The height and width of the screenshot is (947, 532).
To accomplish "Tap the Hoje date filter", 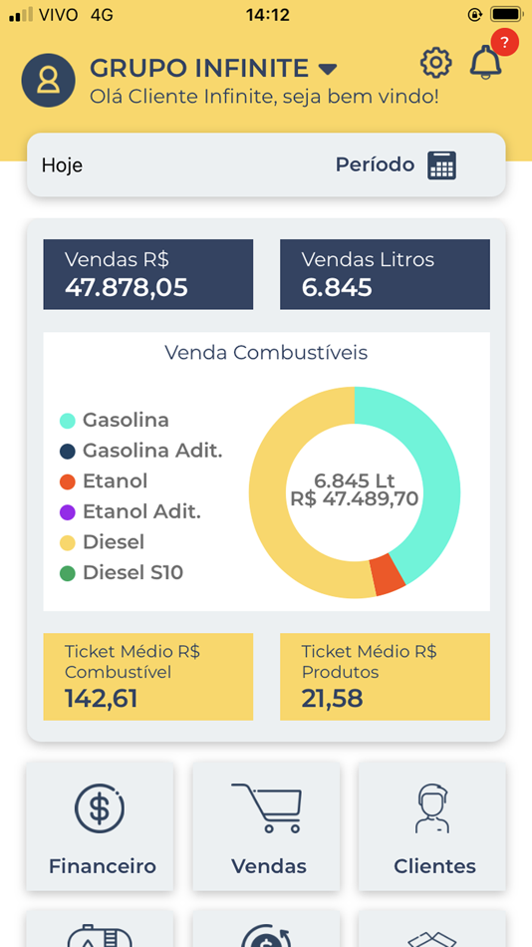I will click(x=62, y=164).
